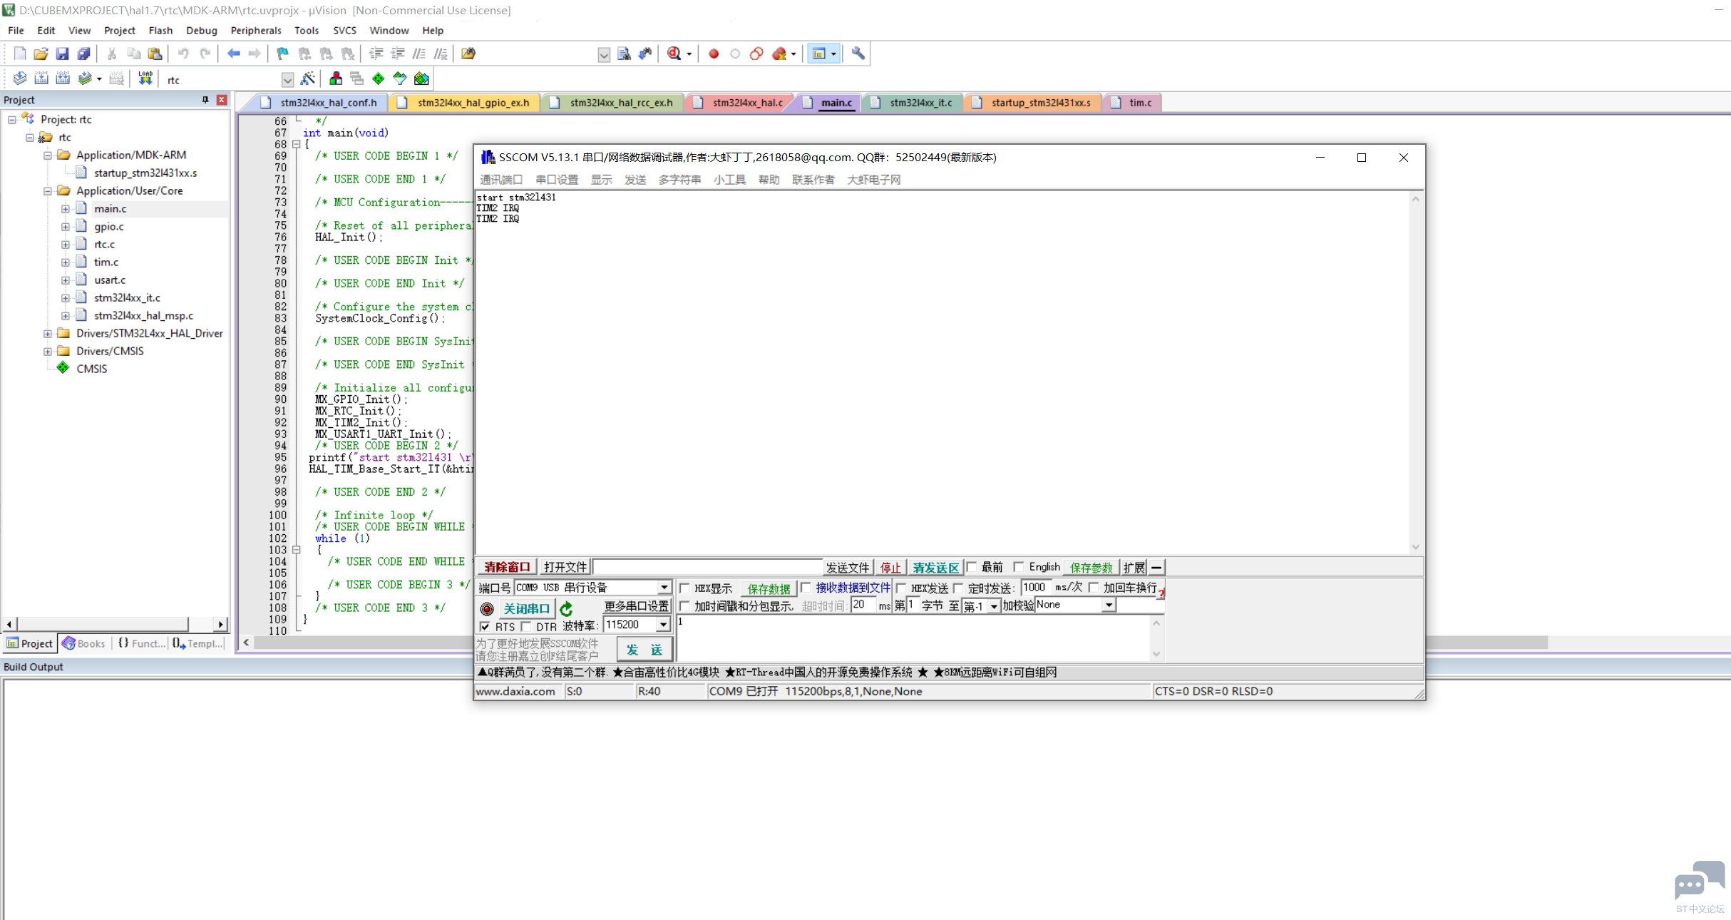Screen dimensions: 1731x920
Task: Start debug session with the magnifier-d icon
Action: tap(674, 53)
